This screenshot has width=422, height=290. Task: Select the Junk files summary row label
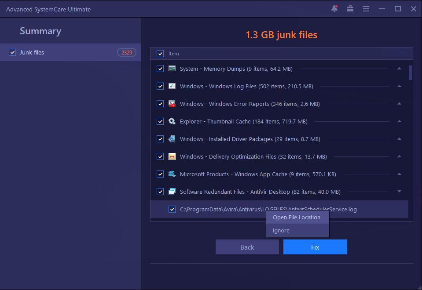[x=32, y=52]
